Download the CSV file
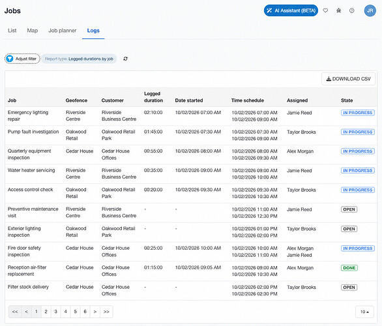Image resolution: width=382 pixels, height=326 pixels. point(348,79)
